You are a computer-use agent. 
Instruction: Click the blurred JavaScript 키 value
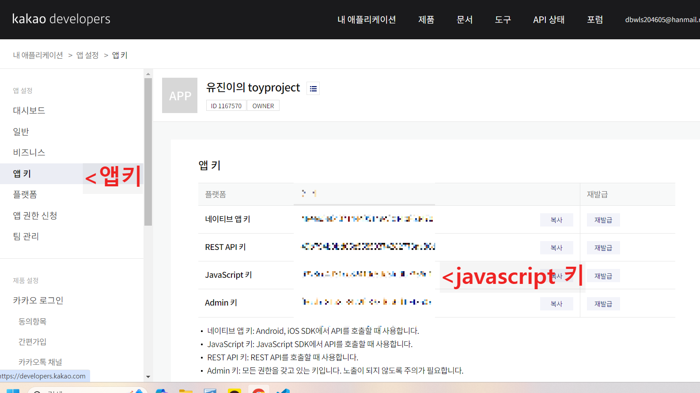pos(367,274)
